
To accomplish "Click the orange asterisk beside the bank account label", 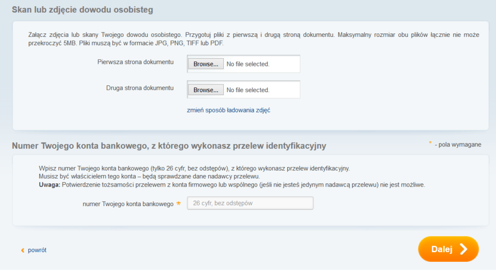I will click(x=179, y=204).
